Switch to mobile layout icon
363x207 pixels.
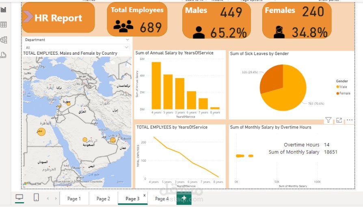pyautogui.click(x=37, y=197)
